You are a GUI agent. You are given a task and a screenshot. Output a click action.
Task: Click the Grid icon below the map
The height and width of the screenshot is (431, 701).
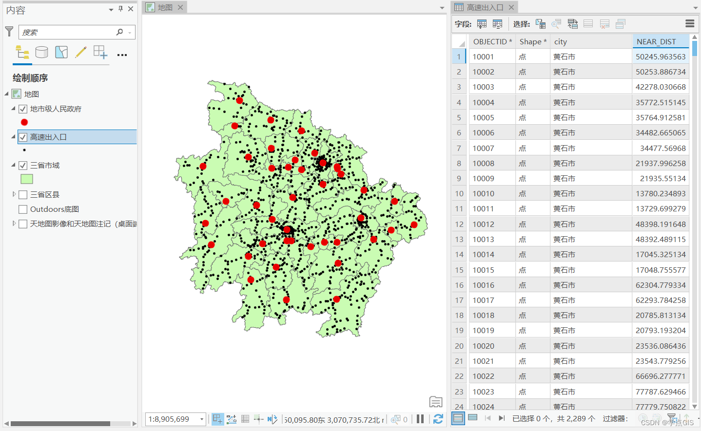click(x=245, y=419)
